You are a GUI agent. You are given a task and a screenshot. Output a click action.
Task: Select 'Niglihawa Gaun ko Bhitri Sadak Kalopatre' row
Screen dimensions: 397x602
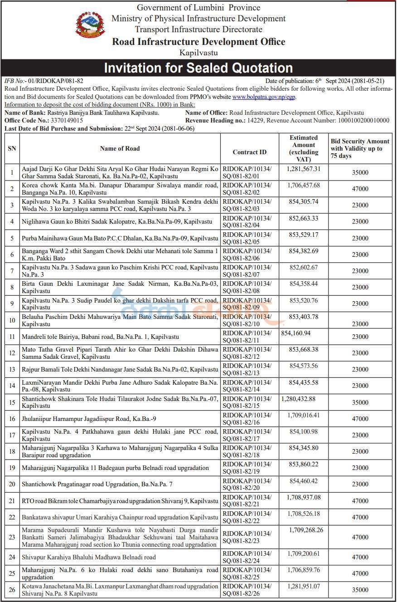point(117,221)
